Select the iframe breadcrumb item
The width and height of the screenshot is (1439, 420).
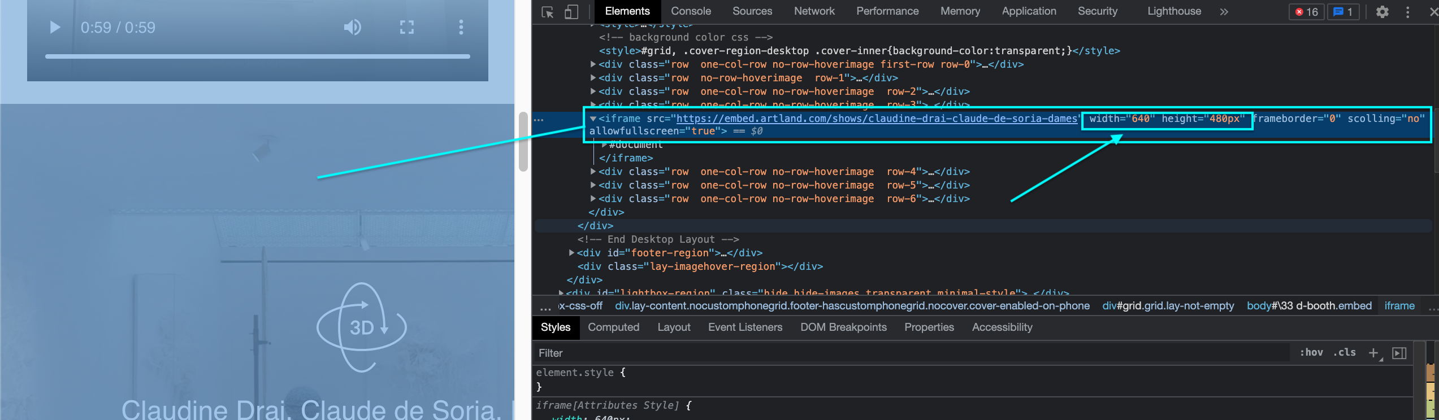pos(1399,306)
